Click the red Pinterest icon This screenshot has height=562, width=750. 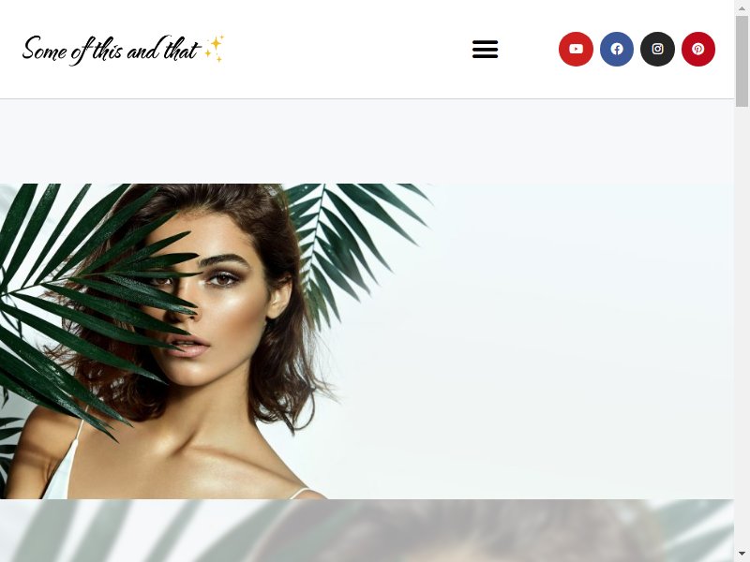(698, 50)
